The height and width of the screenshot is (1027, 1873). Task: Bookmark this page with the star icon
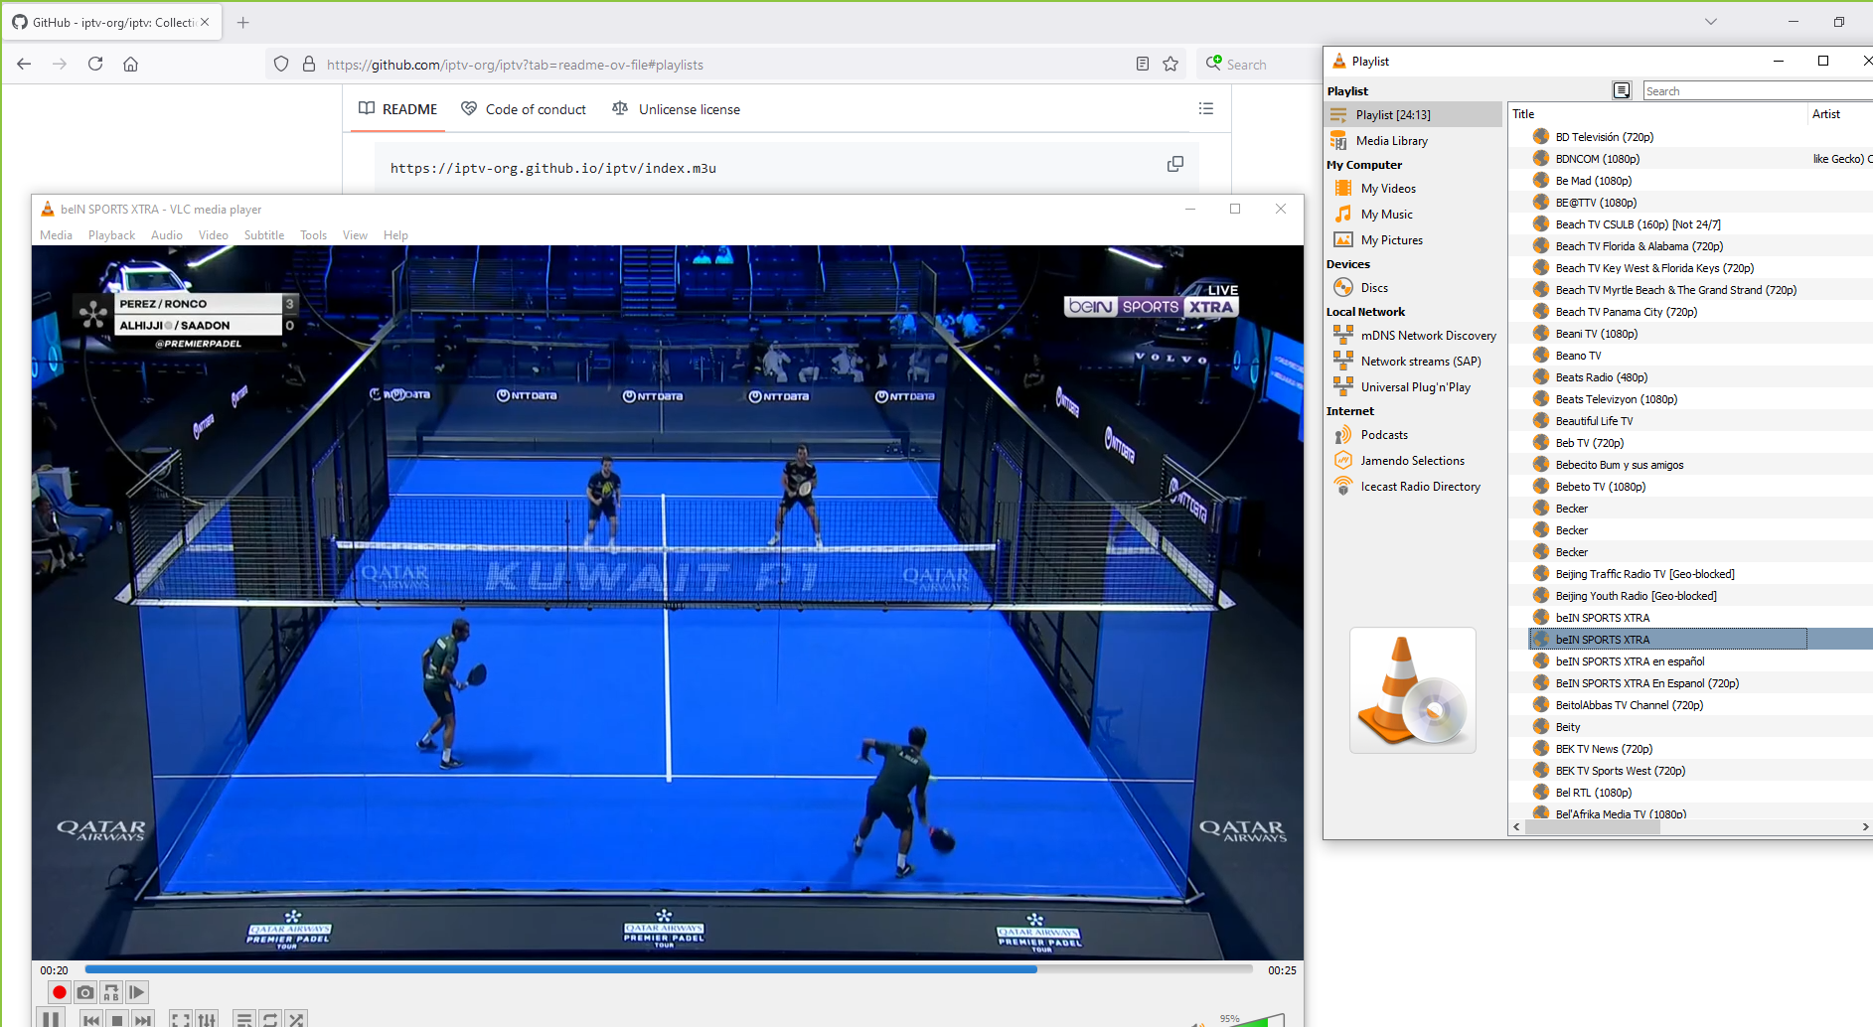pyautogui.click(x=1171, y=64)
